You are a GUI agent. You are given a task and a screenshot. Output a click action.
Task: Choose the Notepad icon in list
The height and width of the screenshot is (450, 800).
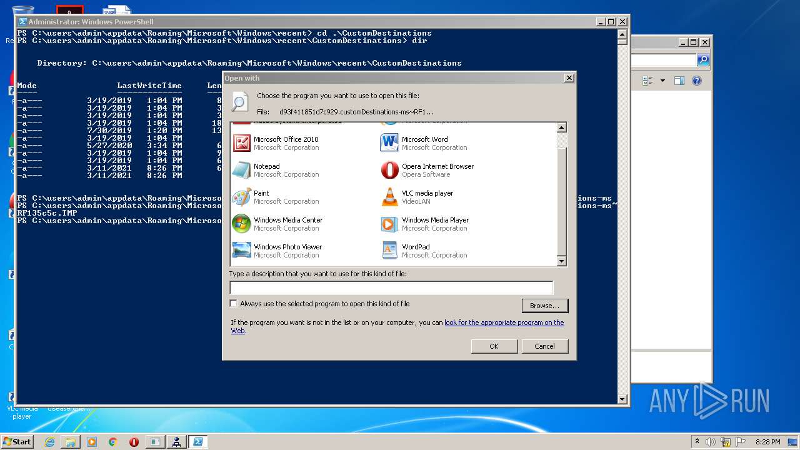[x=241, y=170]
